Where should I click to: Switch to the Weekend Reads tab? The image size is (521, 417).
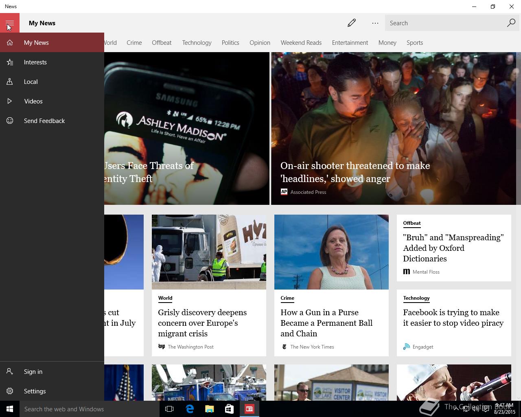(301, 42)
